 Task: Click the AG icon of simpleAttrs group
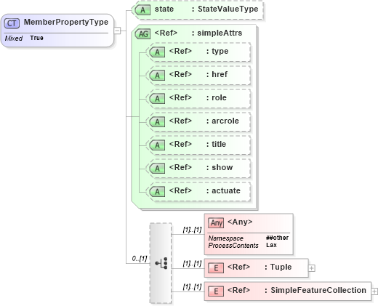pyautogui.click(x=142, y=34)
